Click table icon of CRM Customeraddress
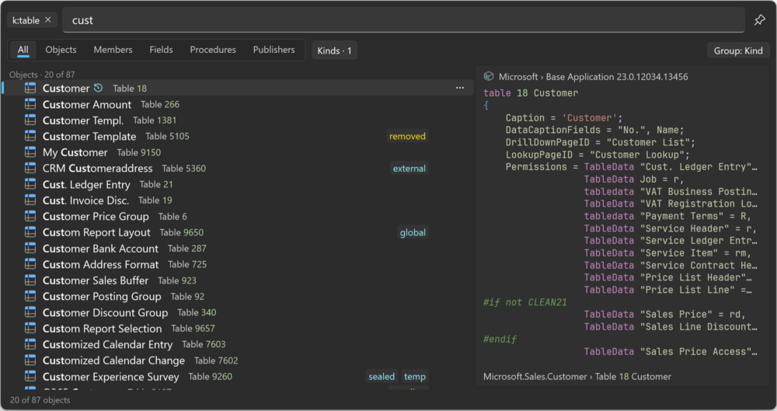The image size is (777, 411). pyautogui.click(x=30, y=168)
